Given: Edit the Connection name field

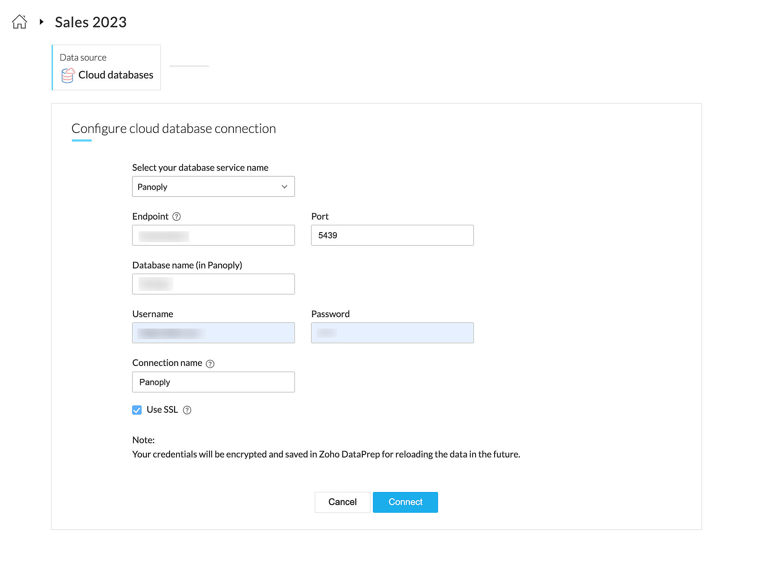Looking at the screenshot, I should click(x=213, y=382).
